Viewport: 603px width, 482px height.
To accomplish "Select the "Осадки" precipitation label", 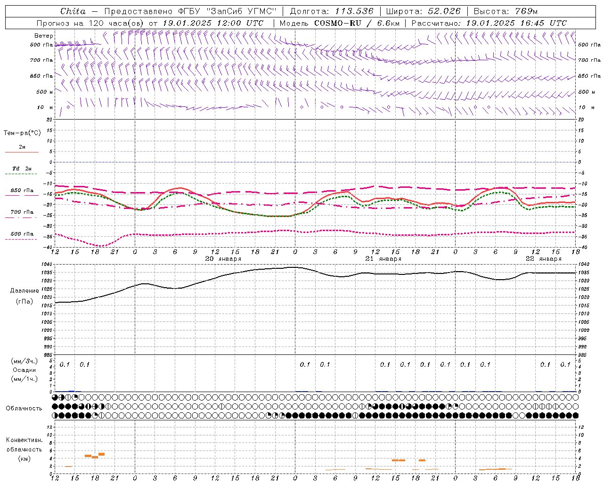I will pos(24,370).
